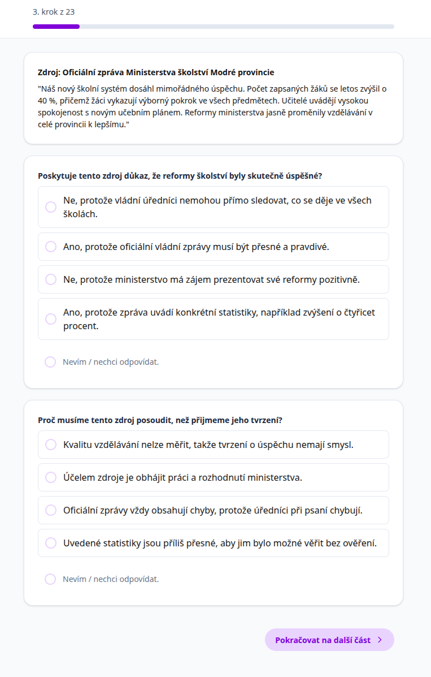Choose 'Kvalitu vzdělávání nelze měřit' answer
Screen dimensions: 431x677
(x=213, y=445)
